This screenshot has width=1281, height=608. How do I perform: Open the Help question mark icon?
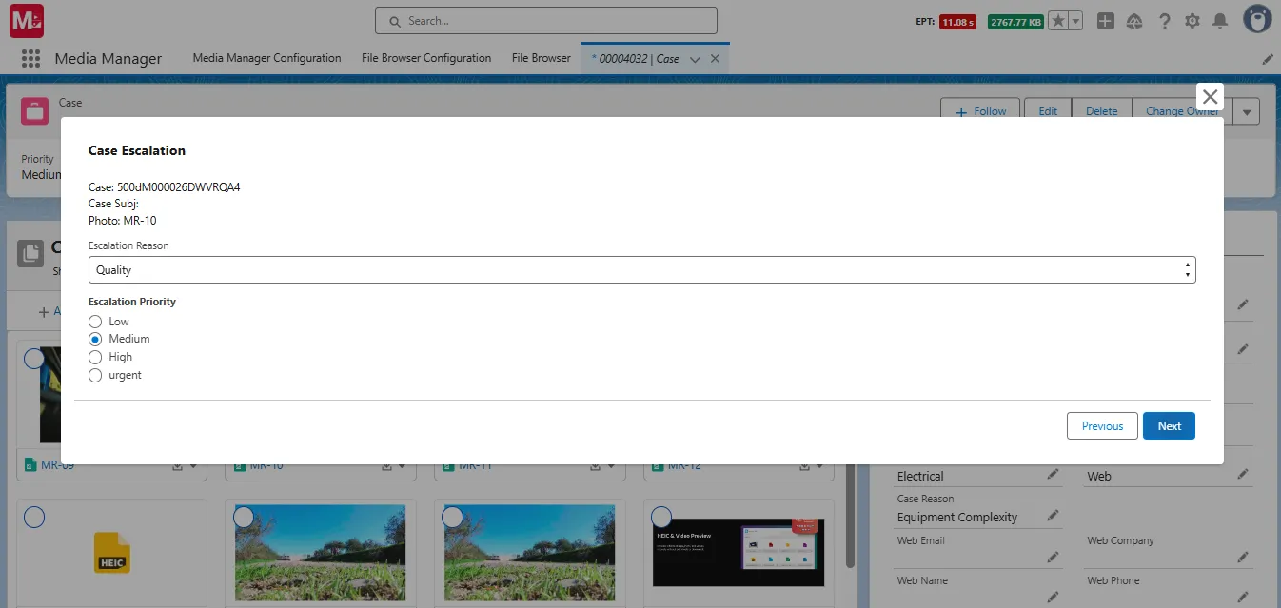pyautogui.click(x=1164, y=21)
